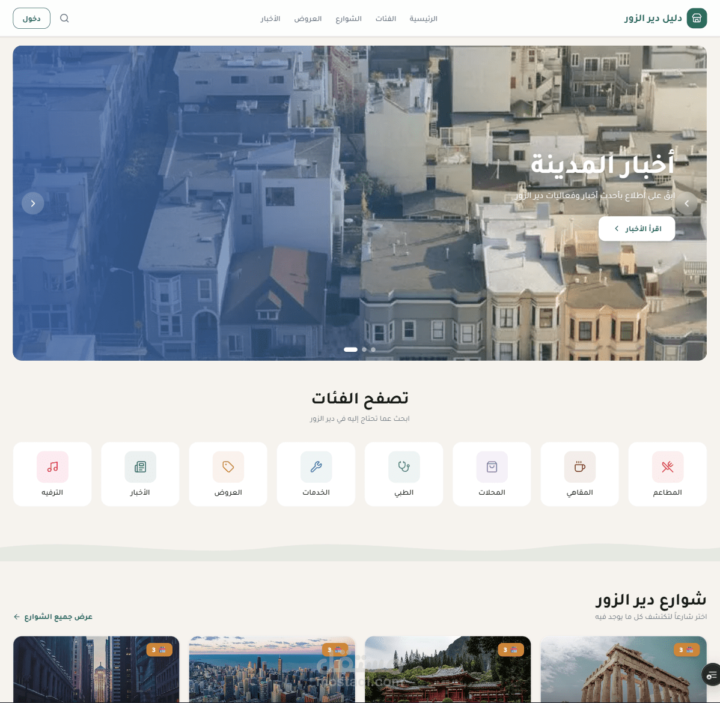Click العروض tag icon
The height and width of the screenshot is (703, 720).
click(228, 467)
